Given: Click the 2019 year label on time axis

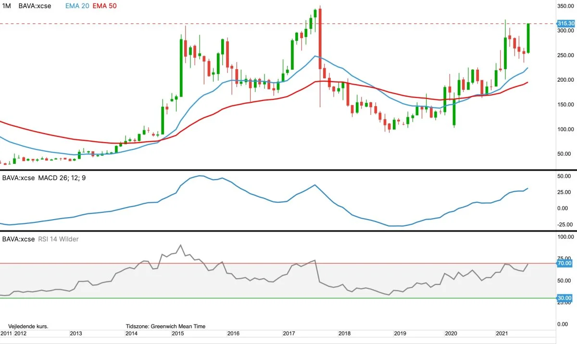Looking at the screenshot, I should (x=401, y=333).
